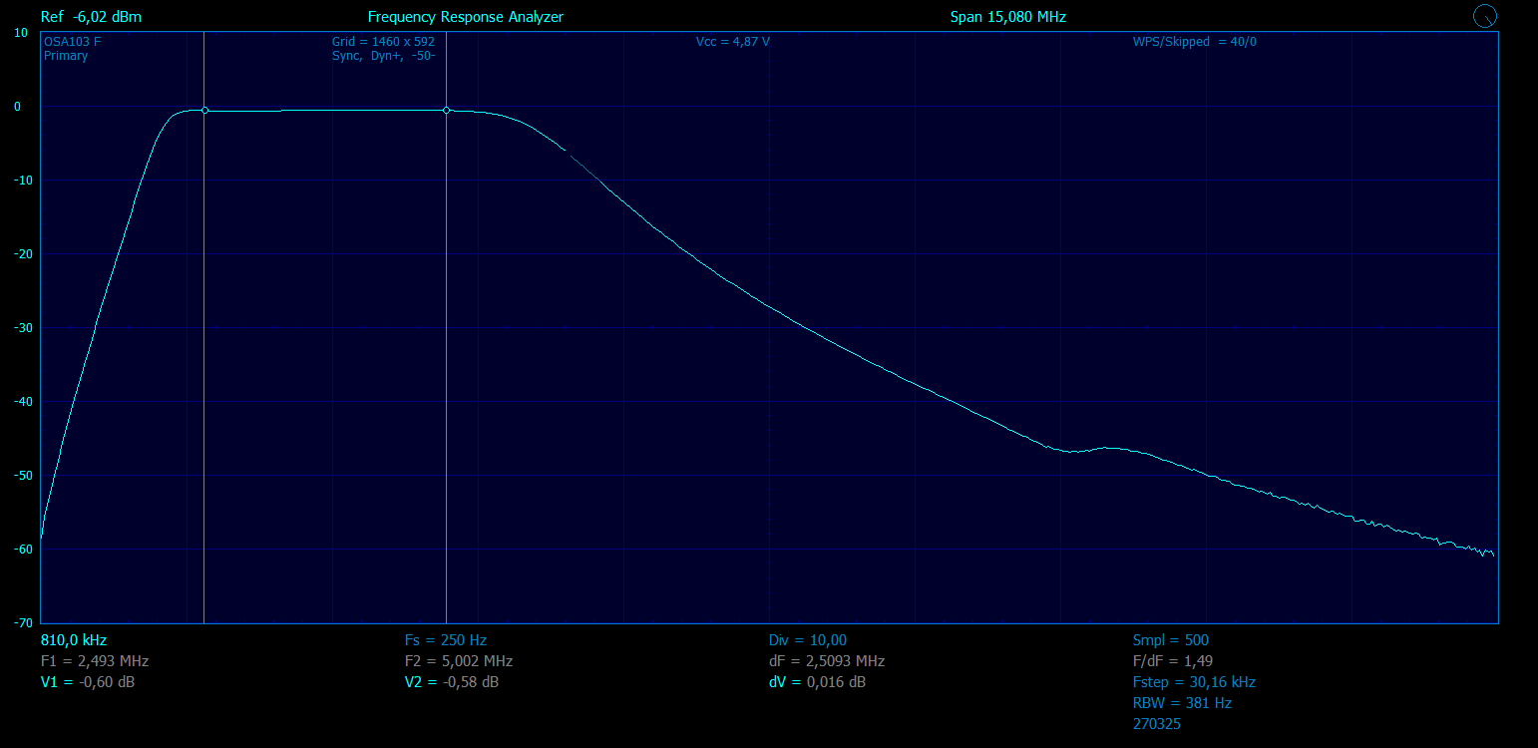Screen dimensions: 1538x748
Task: Select the first marker point on the trace
Action: pyautogui.click(x=204, y=111)
